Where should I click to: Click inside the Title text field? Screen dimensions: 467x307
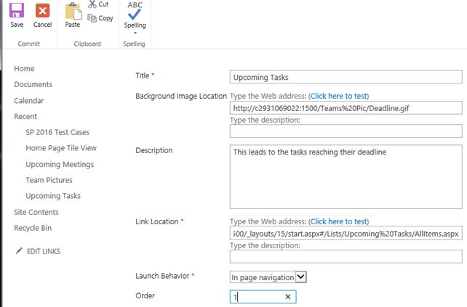tap(346, 77)
